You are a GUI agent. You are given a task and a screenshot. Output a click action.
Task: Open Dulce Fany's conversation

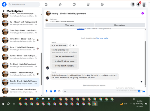[20, 31]
